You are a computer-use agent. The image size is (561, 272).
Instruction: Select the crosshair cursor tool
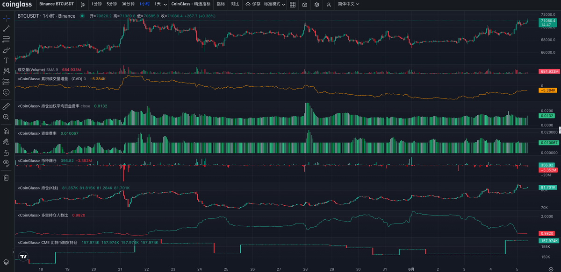6,18
